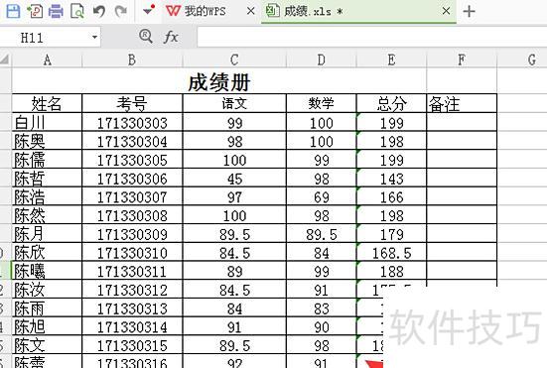Click the 成绩册 title cell
The width and height of the screenshot is (547, 368).
click(x=219, y=81)
